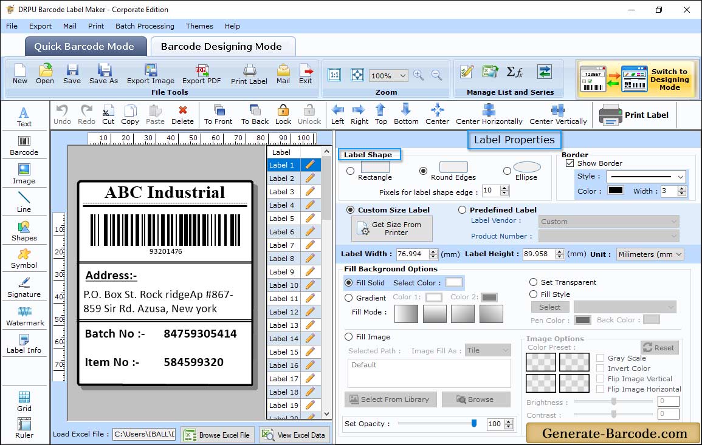Viewport: 702px width, 445px height.
Task: Select the Text tool in sidebar
Action: click(24, 117)
